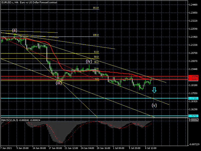Image resolution: width=201 pixels, height=151 pixels.
Task: Select the (v) wave label
Action: [154, 105]
